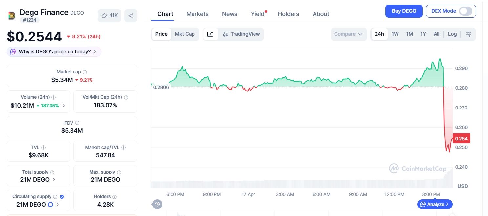This screenshot has height=216, width=488.
Task: Click the share icon beside watchlist star
Action: click(x=131, y=16)
